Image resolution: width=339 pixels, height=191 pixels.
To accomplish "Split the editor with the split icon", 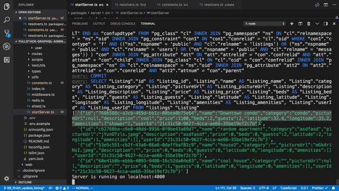I will coord(326,5).
